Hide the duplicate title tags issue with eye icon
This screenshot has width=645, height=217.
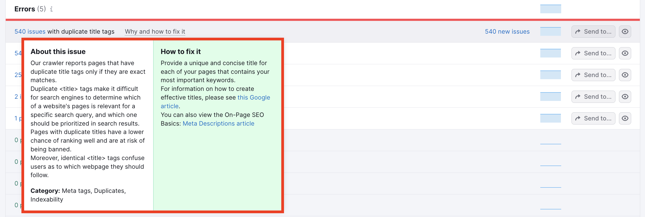coord(625,31)
